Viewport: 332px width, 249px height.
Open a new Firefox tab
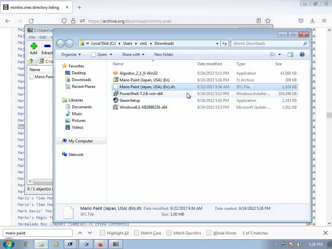click(x=79, y=7)
